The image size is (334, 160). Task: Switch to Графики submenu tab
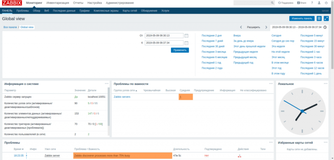tap(84, 11)
